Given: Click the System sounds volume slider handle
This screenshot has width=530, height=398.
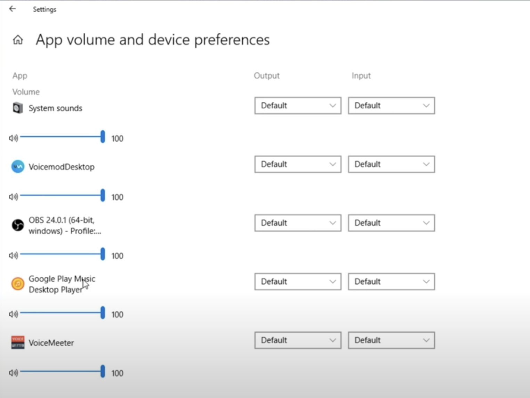Looking at the screenshot, I should click(x=103, y=137).
